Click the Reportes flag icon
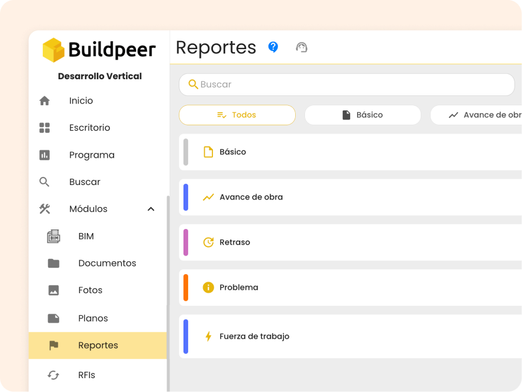Screen dimensions: 522x392 53,345
